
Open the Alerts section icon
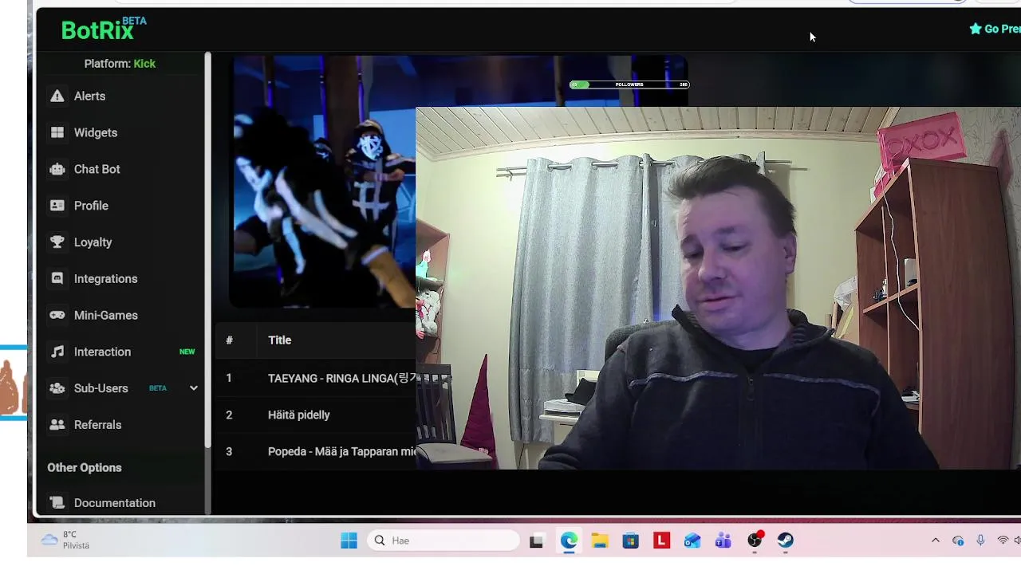(x=57, y=96)
